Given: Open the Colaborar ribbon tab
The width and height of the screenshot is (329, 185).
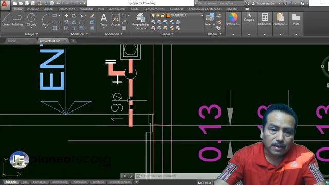Looking at the screenshot, I should pyautogui.click(x=176, y=9).
